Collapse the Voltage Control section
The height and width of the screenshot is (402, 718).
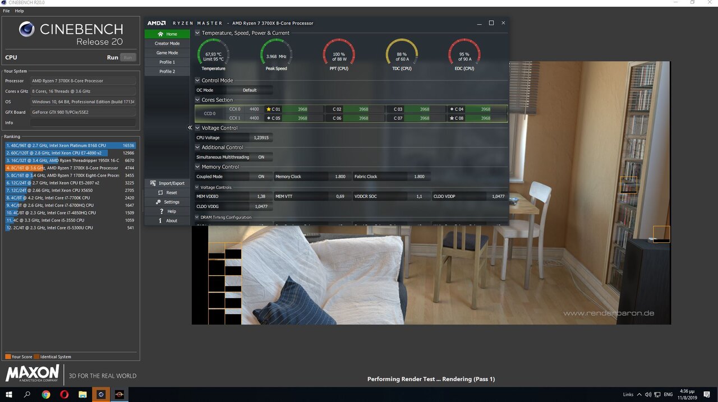coord(197,128)
